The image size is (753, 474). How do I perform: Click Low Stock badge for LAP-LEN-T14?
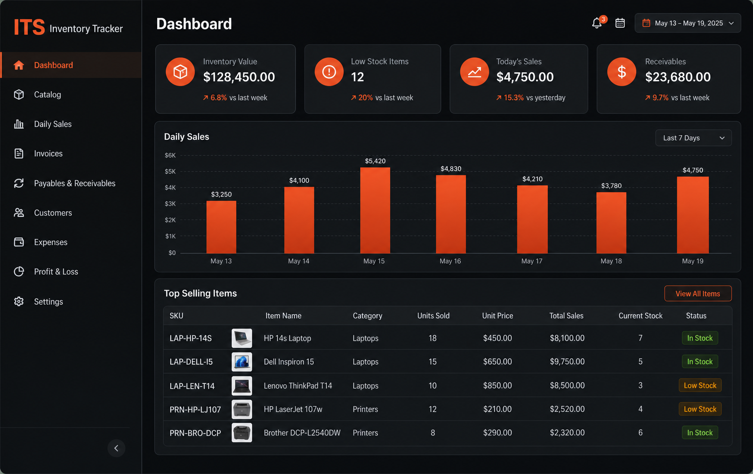700,386
